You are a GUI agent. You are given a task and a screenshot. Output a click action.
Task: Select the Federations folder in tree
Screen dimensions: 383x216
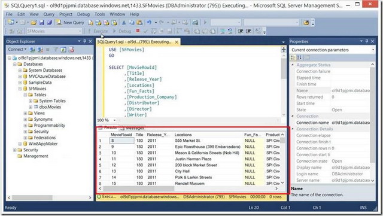(45, 138)
